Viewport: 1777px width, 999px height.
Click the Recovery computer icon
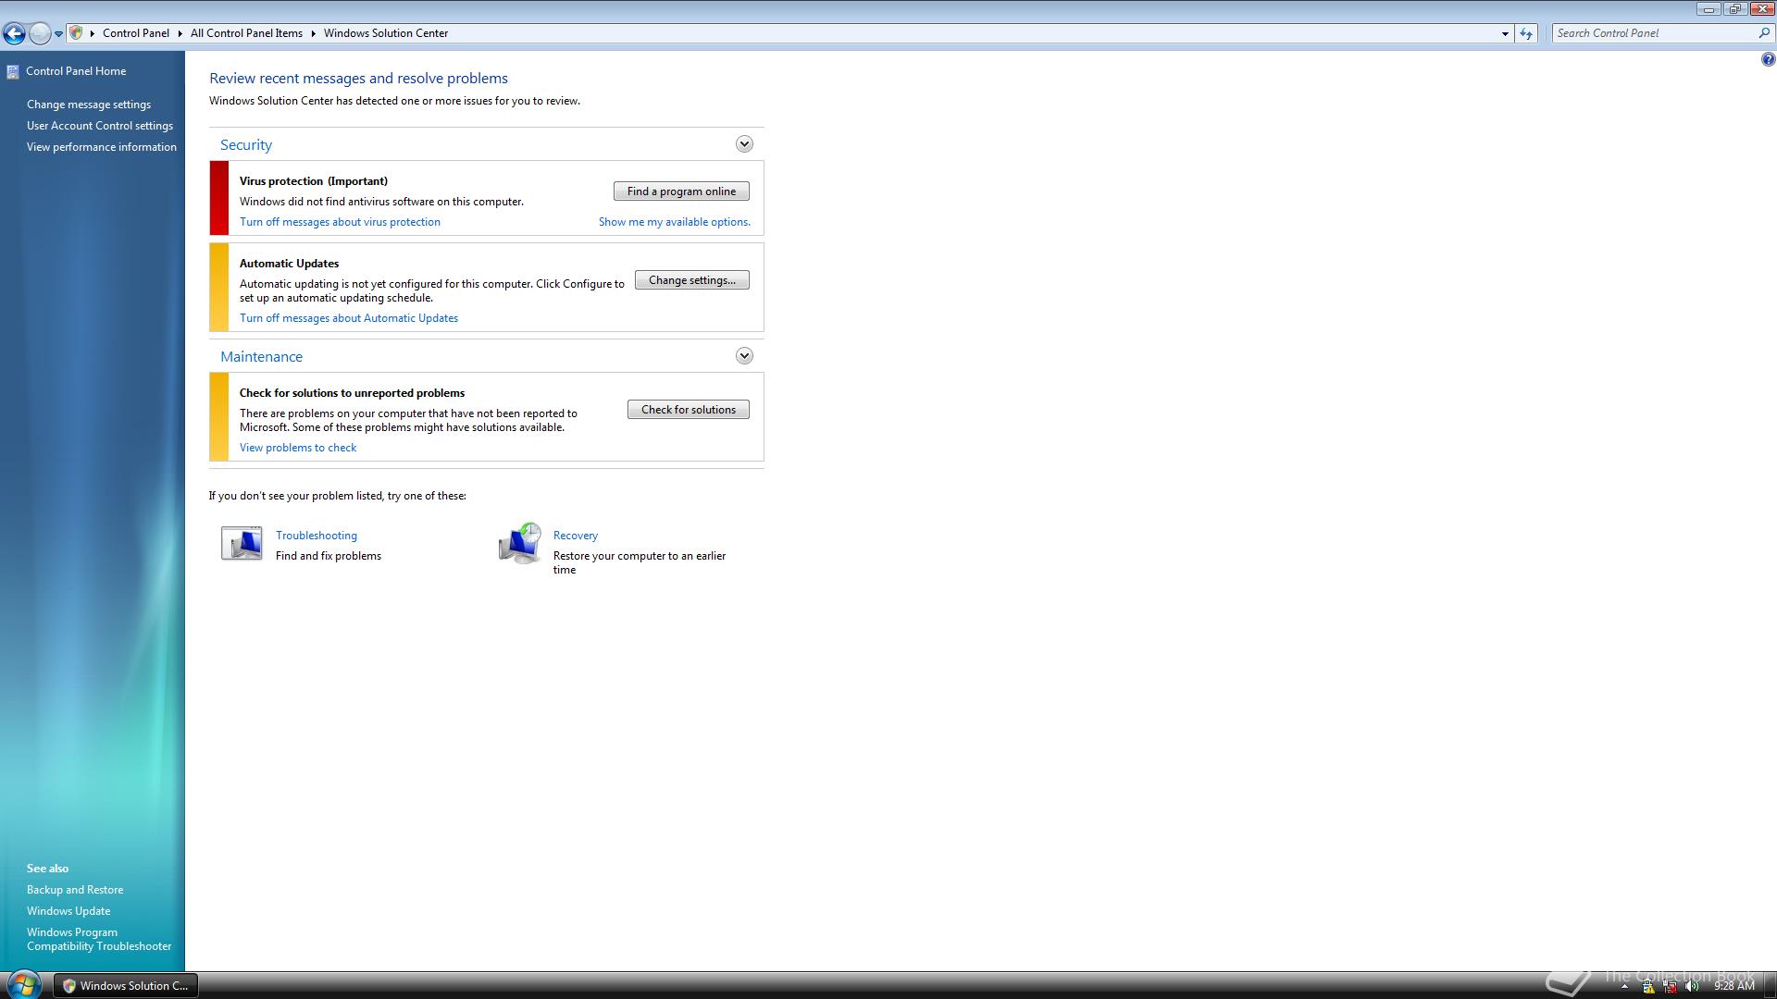(520, 543)
